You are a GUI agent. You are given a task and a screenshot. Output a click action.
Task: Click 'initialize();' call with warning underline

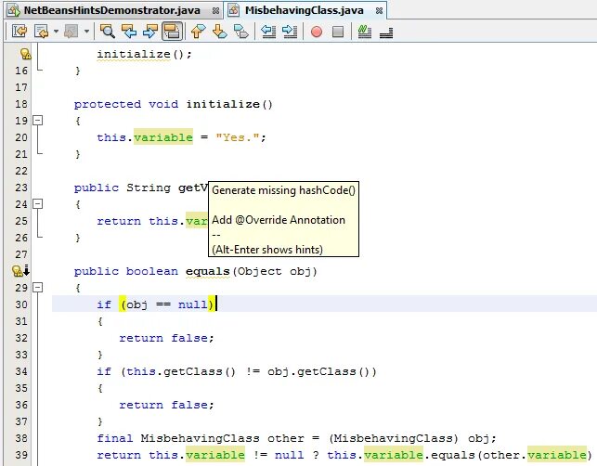144,54
